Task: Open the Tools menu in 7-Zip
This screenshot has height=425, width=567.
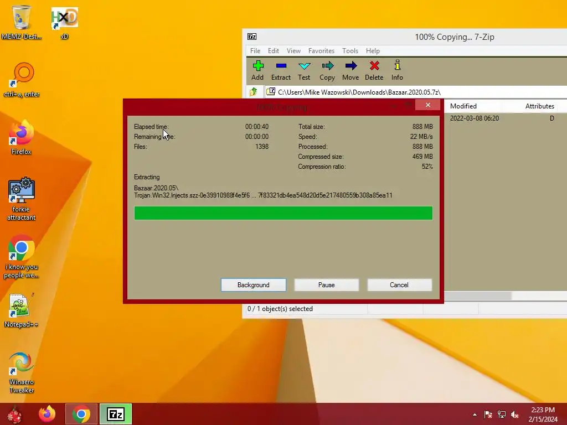Action: click(350, 50)
